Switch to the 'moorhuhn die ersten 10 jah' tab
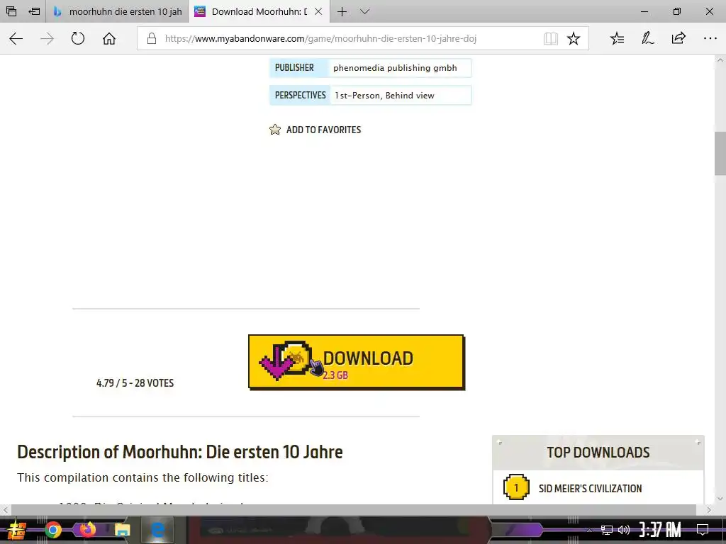This screenshot has height=544, width=726. click(117, 11)
